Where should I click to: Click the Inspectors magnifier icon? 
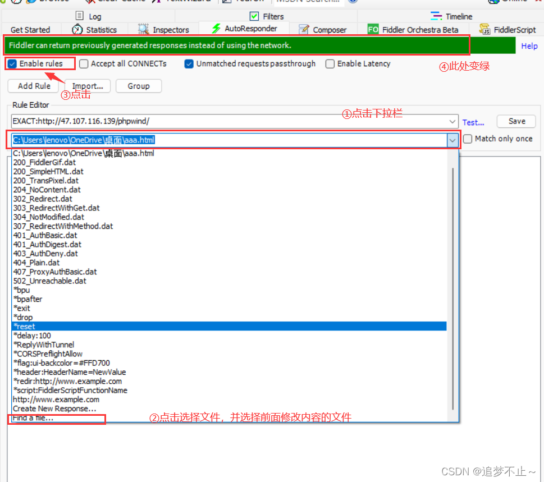(x=143, y=29)
